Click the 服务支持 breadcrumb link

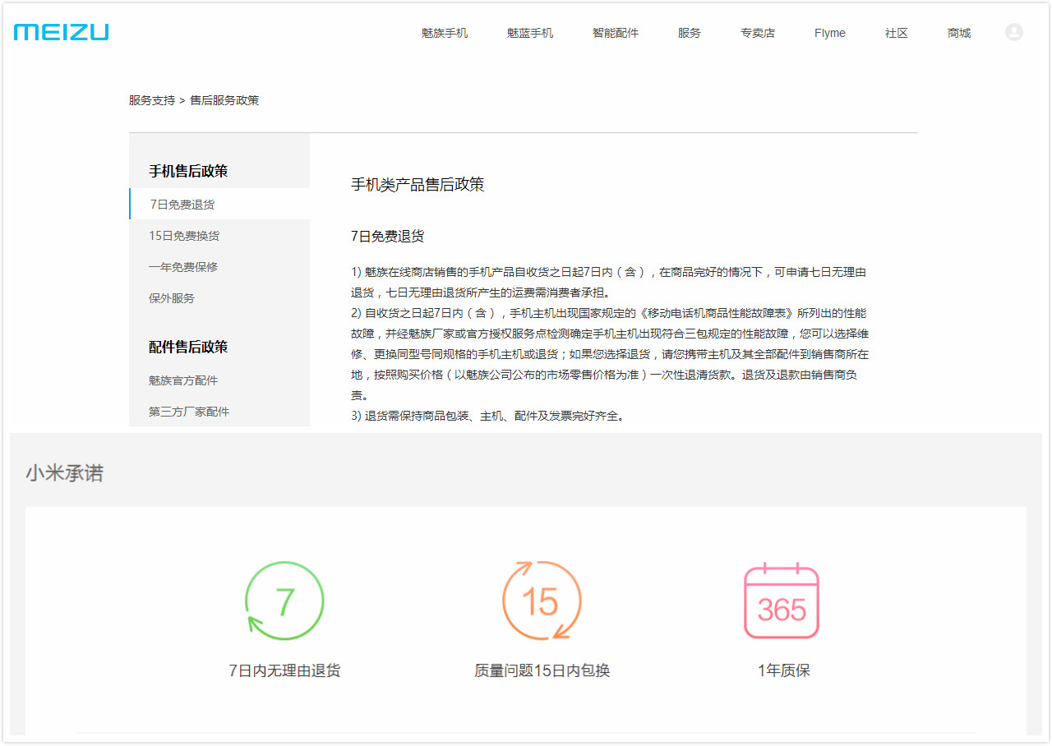[150, 99]
